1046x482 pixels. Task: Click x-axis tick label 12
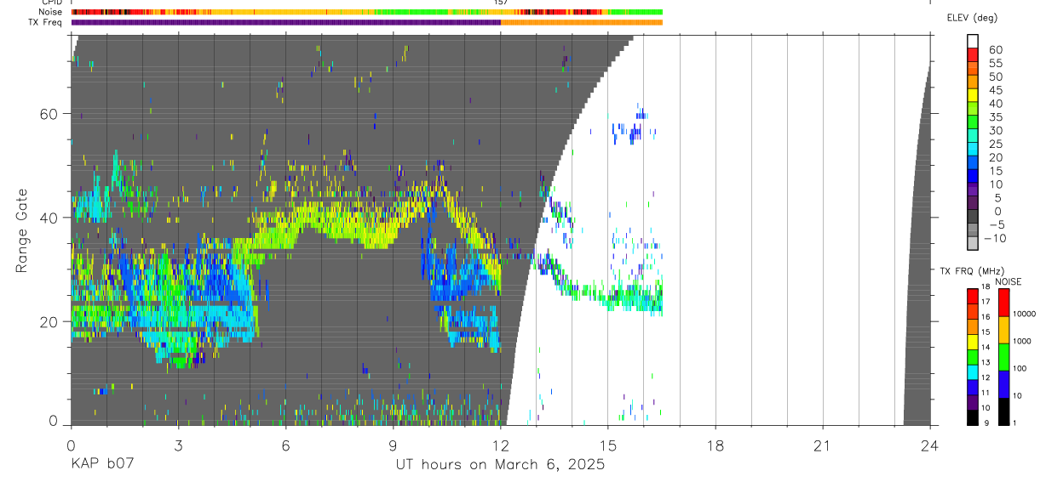500,445
